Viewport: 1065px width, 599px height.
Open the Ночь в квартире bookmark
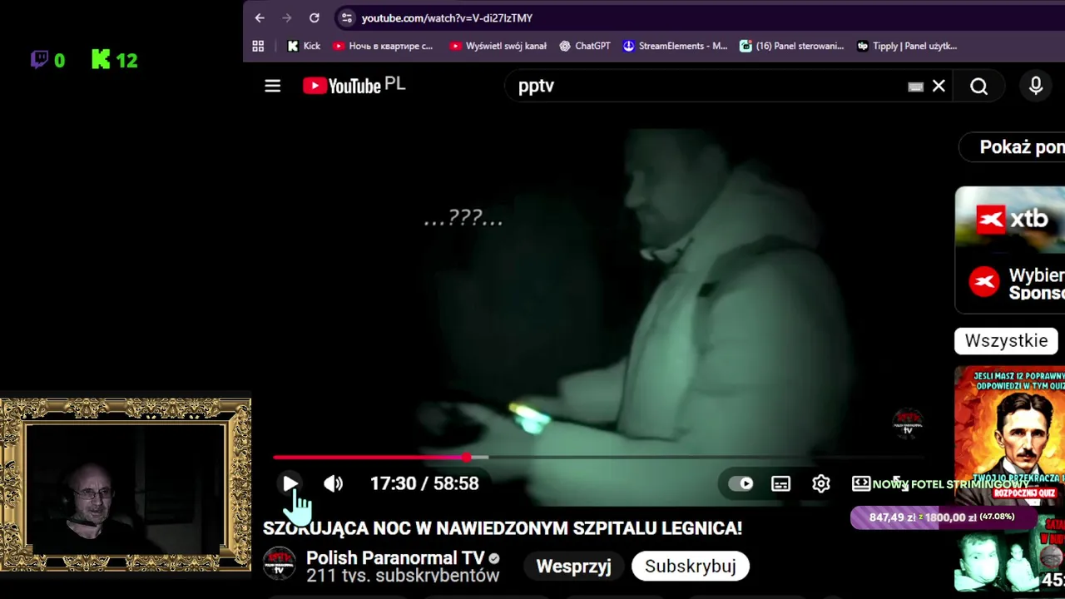(383, 46)
